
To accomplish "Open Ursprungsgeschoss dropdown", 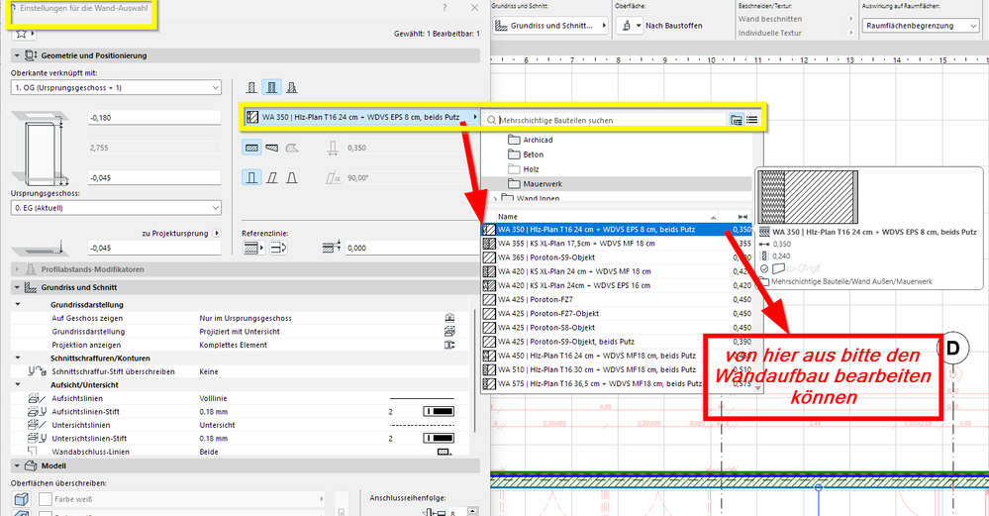I will point(116,208).
